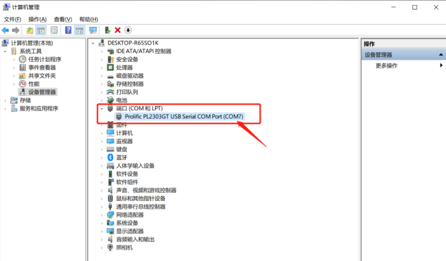
Task: Select the 软件组件 row
Action: [127, 182]
